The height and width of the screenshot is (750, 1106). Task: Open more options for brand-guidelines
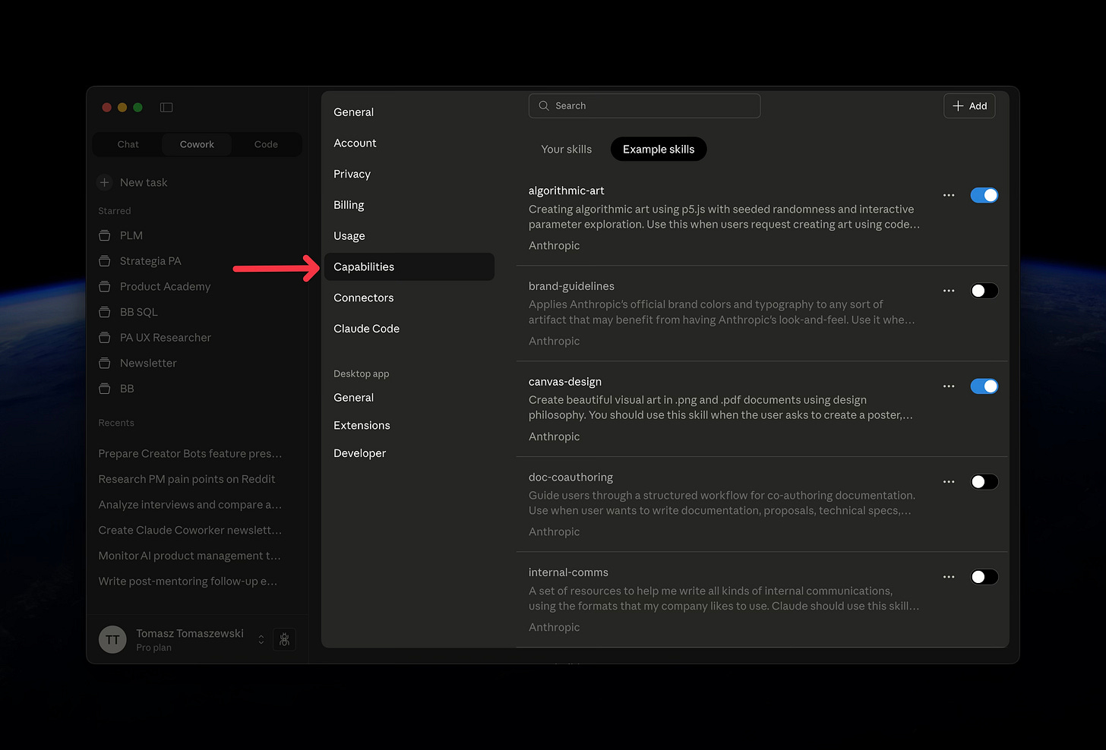tap(949, 291)
